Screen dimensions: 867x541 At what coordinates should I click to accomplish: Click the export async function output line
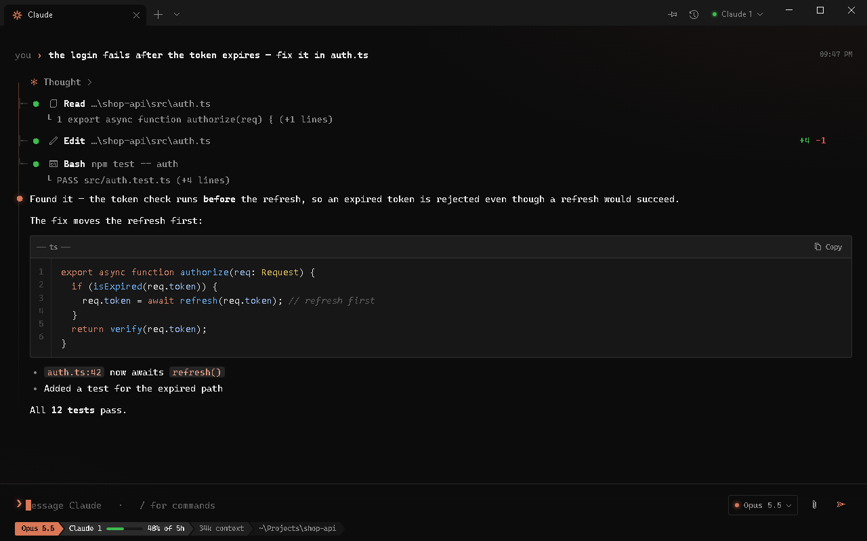[x=195, y=119]
